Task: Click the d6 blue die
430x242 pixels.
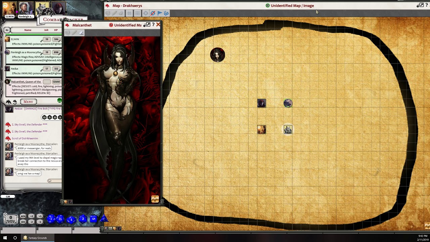Action: coord(93,219)
